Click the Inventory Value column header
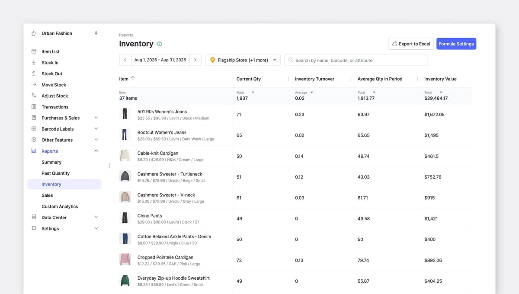The height and width of the screenshot is (294, 519). 440,79
